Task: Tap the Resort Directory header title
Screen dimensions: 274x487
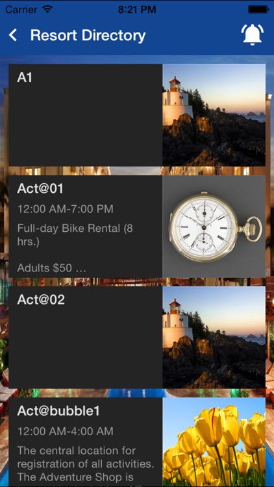Action: [x=88, y=36]
